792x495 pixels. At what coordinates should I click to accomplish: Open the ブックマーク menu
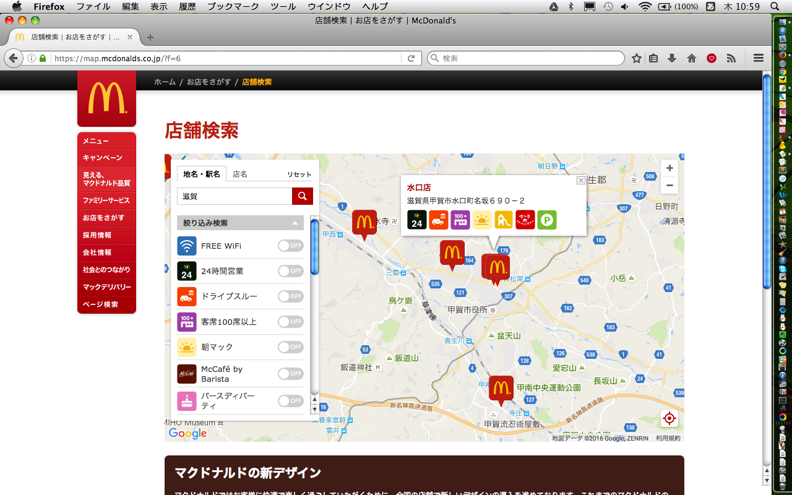pos(233,6)
